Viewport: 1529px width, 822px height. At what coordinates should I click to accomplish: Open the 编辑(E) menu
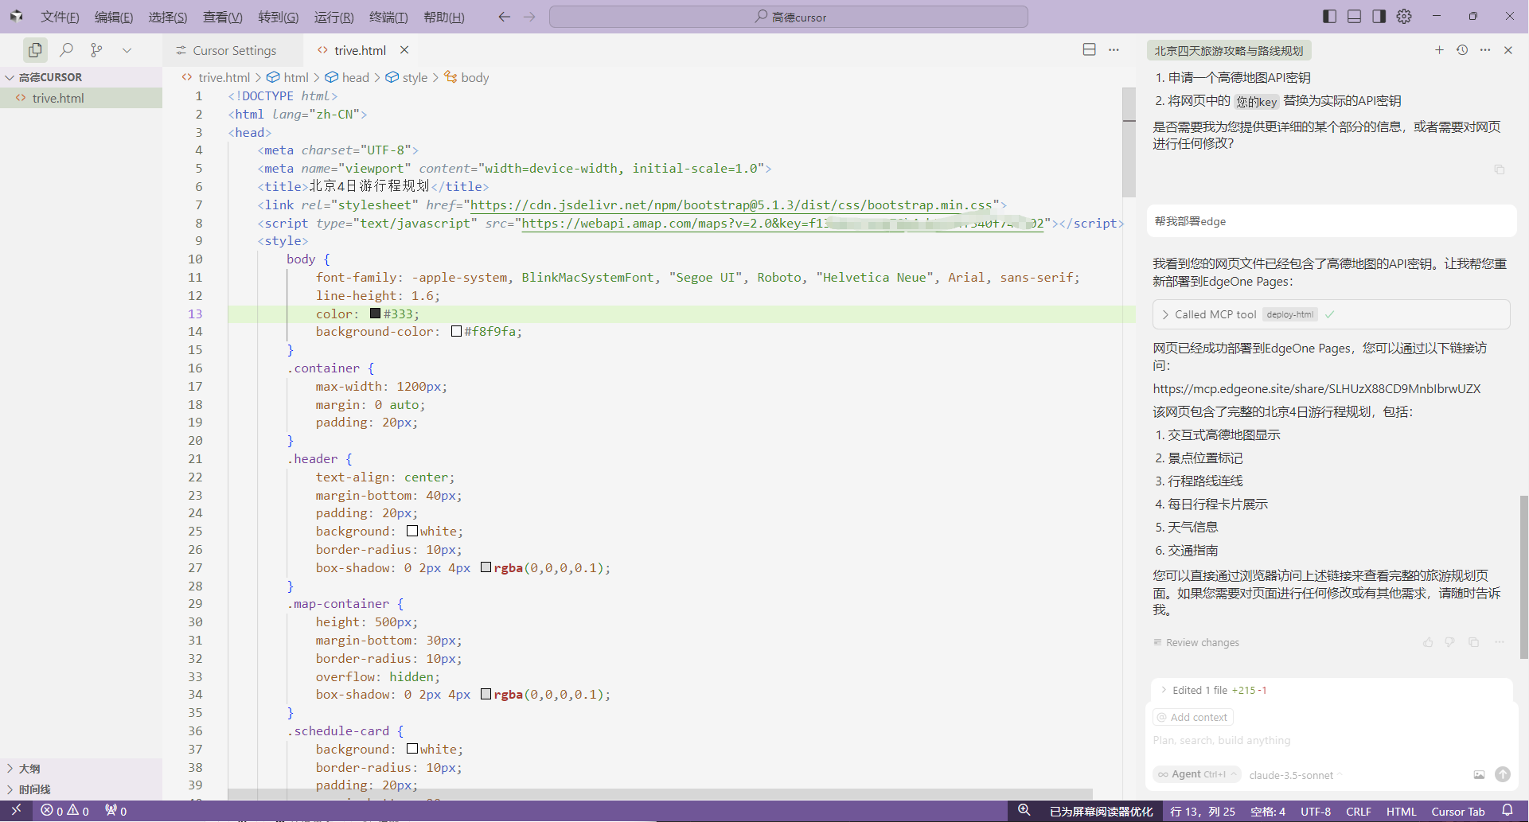click(x=114, y=17)
